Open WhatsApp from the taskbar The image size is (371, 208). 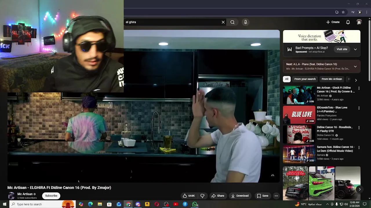[195, 204]
